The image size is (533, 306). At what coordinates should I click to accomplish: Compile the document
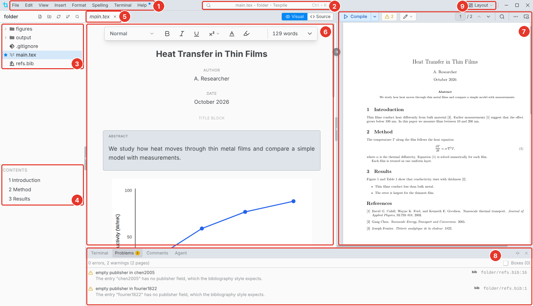pyautogui.click(x=355, y=17)
